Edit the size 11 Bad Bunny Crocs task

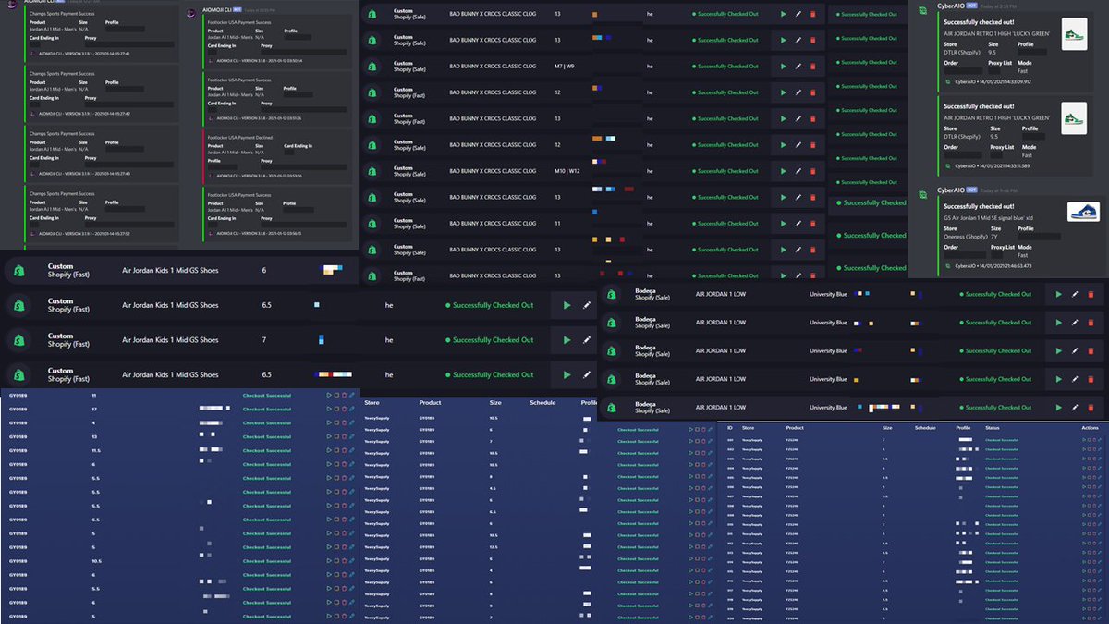point(798,224)
